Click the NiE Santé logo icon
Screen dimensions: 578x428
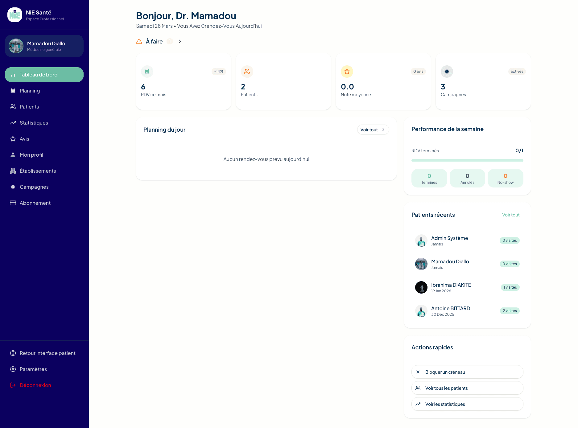15,15
